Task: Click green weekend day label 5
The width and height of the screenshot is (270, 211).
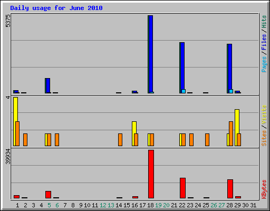Action: [49, 205]
